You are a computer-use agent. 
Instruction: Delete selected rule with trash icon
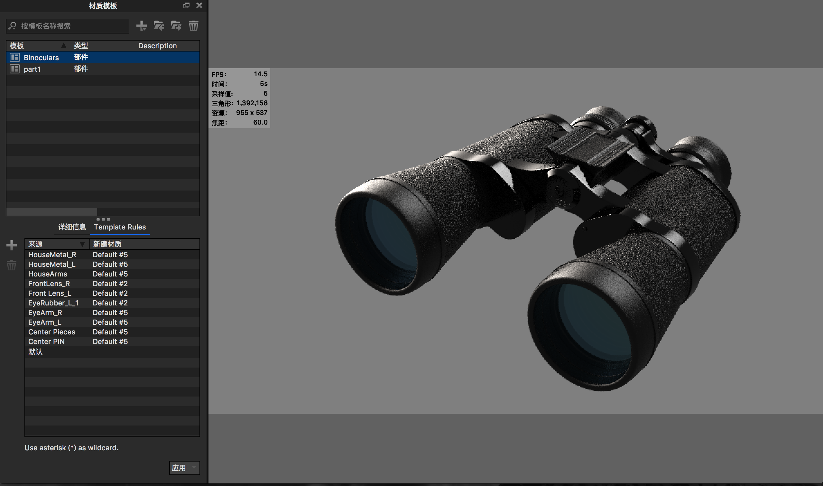[x=12, y=265]
